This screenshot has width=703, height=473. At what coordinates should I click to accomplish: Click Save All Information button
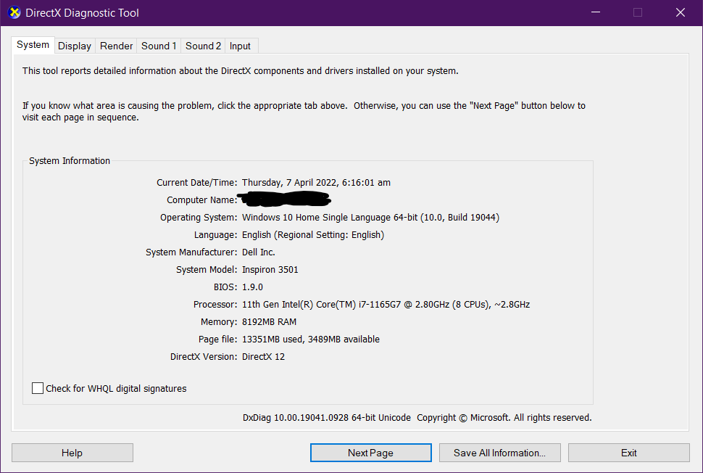pos(499,453)
